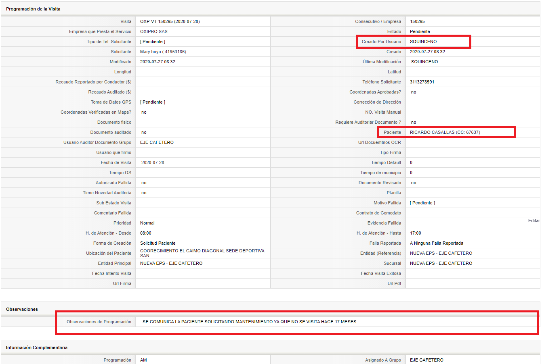Click the Recaudo Reportado por Conductor ($) label

click(93, 82)
